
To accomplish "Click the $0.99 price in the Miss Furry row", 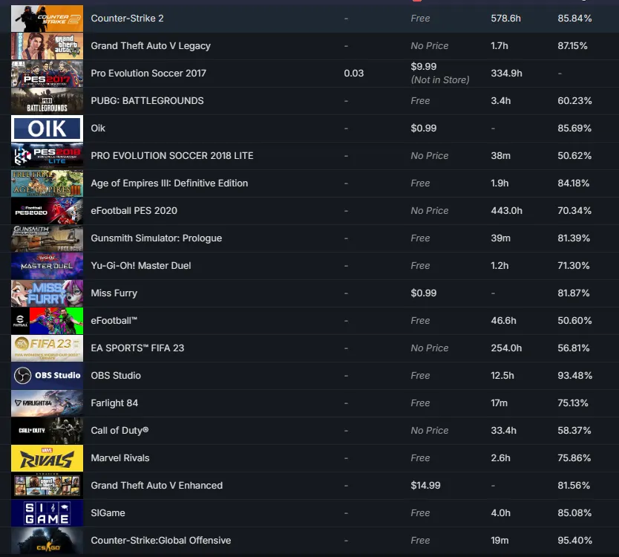I will pyautogui.click(x=424, y=293).
